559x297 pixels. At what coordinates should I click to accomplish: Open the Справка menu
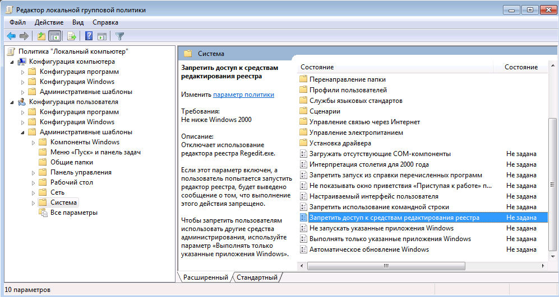coord(105,22)
